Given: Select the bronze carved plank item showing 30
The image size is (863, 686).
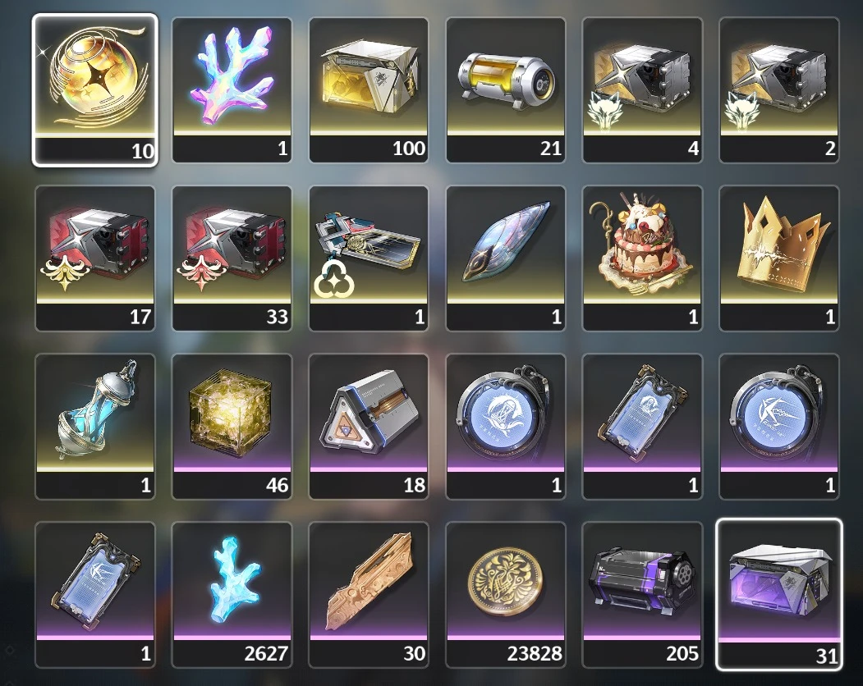Looking at the screenshot, I should click(x=369, y=595).
